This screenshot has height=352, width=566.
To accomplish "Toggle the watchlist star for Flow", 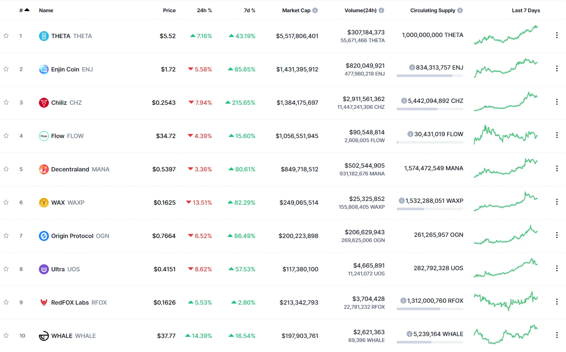I will point(6,136).
